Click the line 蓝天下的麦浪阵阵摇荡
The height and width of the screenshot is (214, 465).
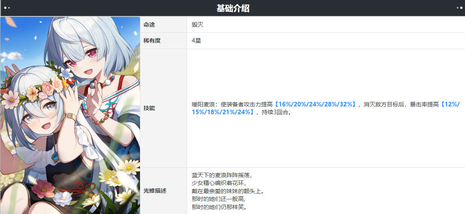222,175
